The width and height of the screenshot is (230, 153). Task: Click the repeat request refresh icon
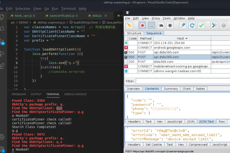pos(192,25)
